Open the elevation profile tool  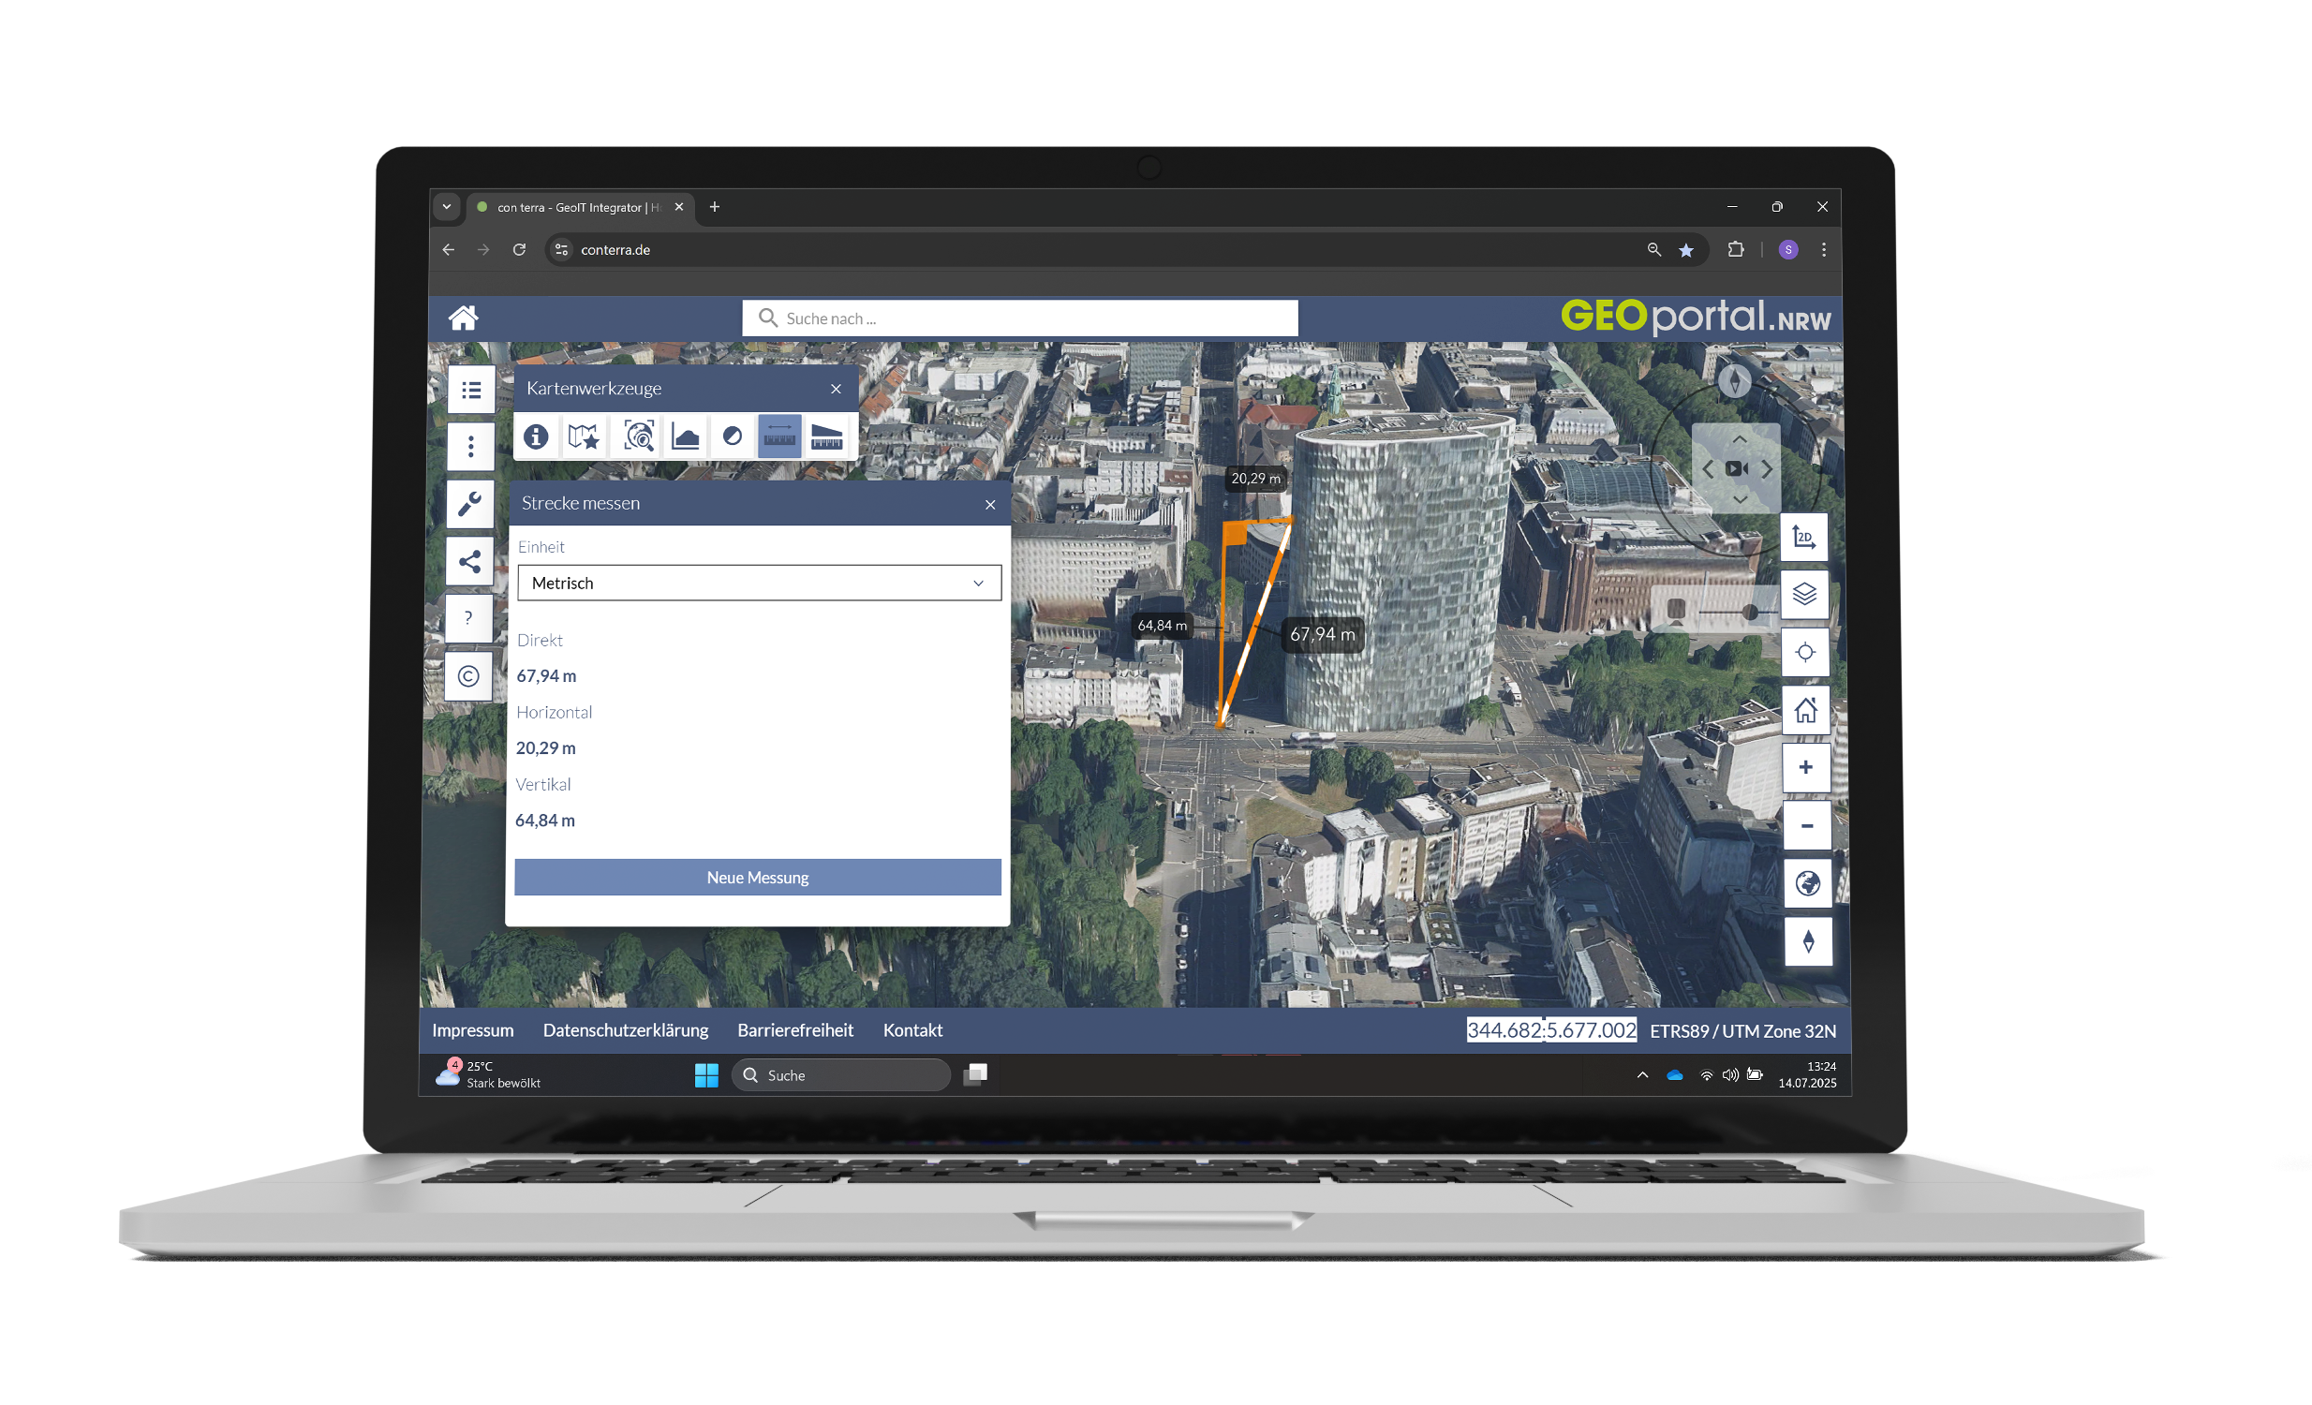tap(686, 437)
